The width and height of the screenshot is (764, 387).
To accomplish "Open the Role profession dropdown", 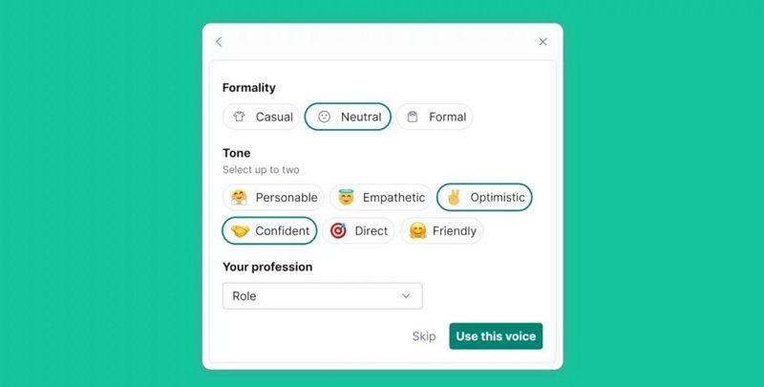I will [x=323, y=296].
